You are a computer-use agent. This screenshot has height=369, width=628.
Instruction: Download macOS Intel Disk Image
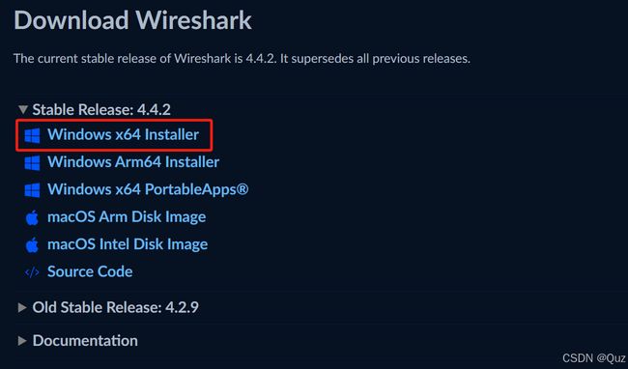(x=128, y=244)
